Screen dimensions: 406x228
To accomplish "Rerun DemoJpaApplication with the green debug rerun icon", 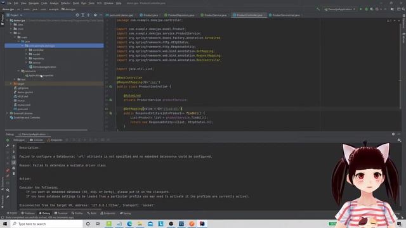I will pyautogui.click(x=8, y=140).
